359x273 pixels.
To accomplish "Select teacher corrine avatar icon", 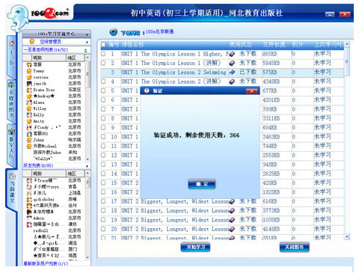I will 29,77.
